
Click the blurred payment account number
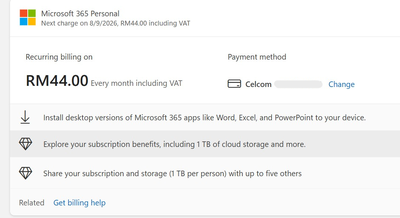tap(298, 84)
